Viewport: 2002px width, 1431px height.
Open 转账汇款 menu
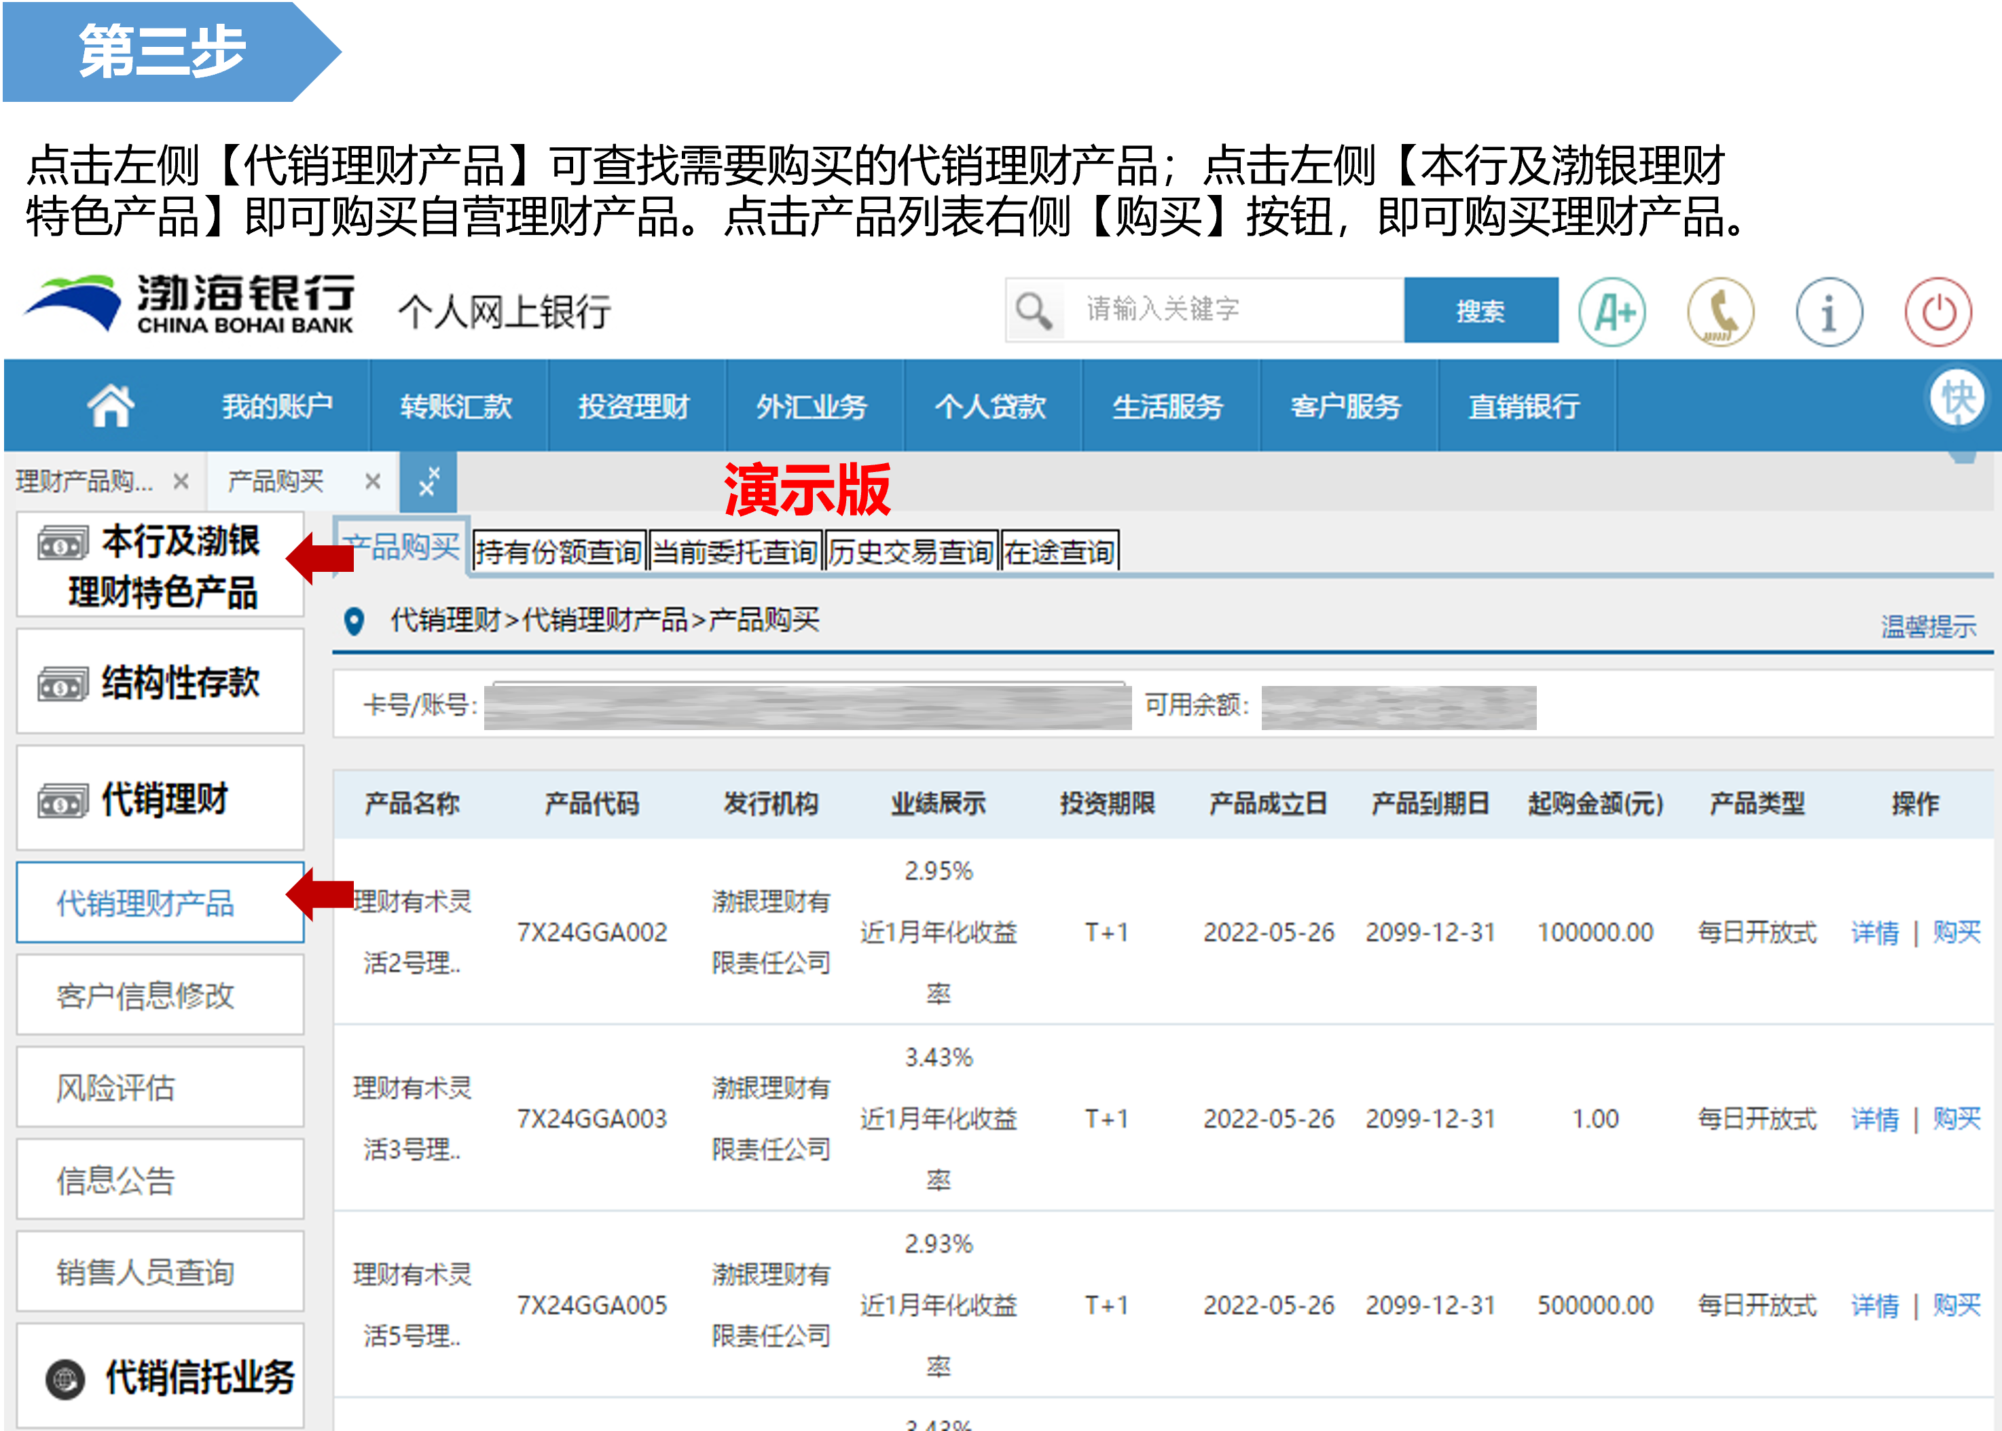pyautogui.click(x=456, y=406)
